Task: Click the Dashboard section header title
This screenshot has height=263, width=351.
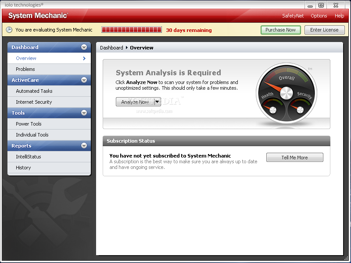Action: (25, 47)
